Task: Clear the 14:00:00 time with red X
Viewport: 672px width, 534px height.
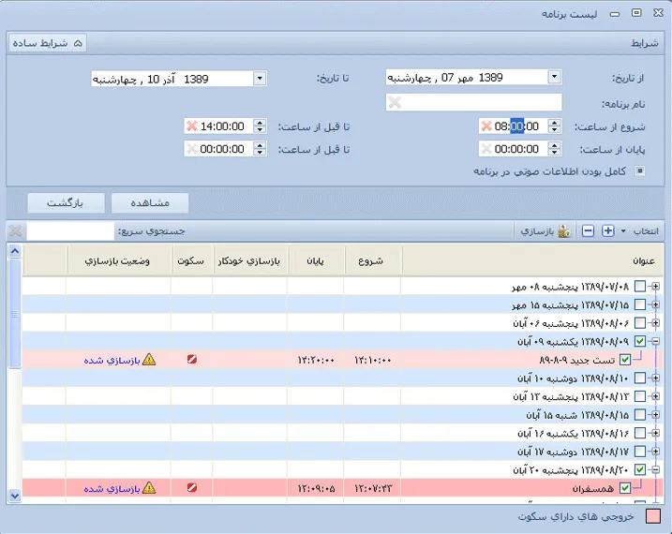Action: (192, 126)
